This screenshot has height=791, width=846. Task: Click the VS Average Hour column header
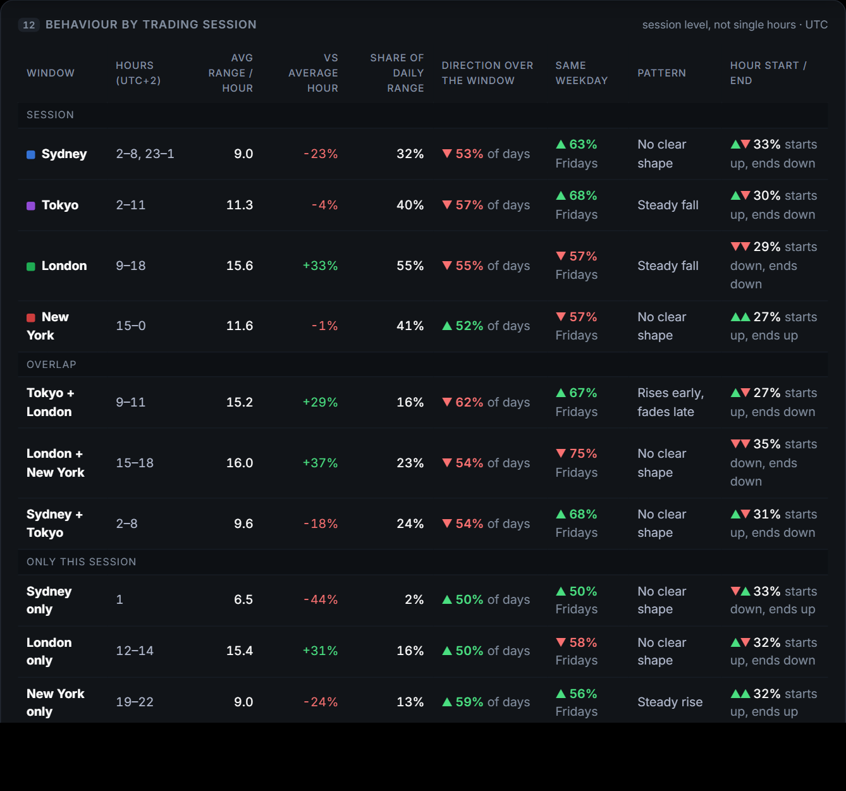coord(314,73)
